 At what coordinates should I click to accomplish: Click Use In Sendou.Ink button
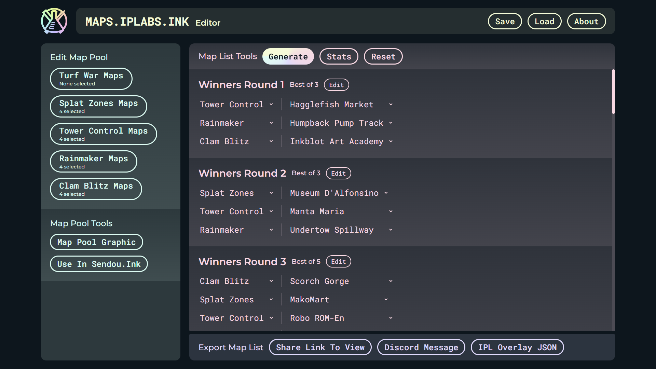click(x=99, y=264)
